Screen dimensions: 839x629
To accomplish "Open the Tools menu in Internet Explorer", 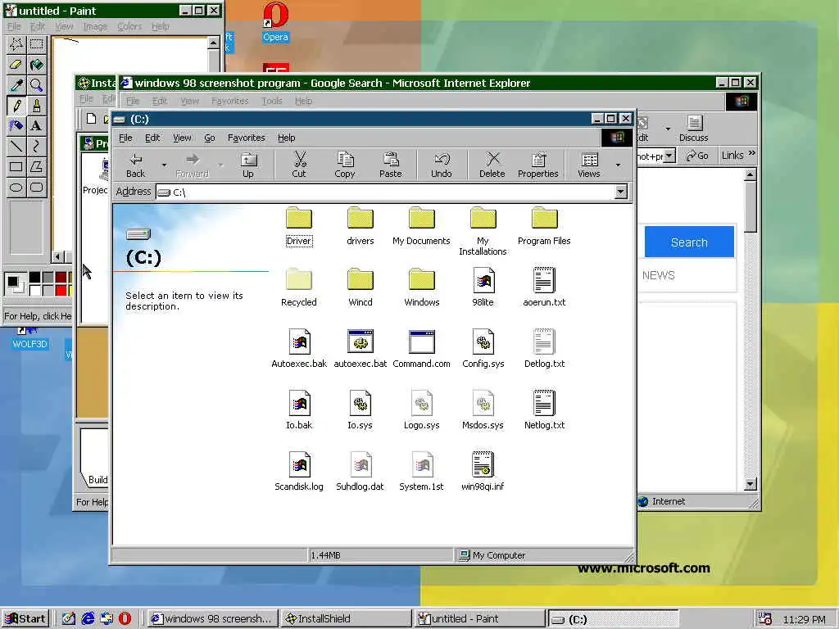I will pyautogui.click(x=272, y=101).
